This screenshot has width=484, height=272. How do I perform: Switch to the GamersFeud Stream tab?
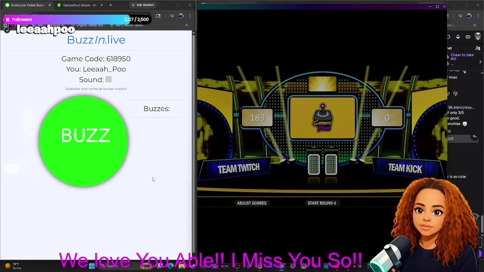[x=80, y=5]
